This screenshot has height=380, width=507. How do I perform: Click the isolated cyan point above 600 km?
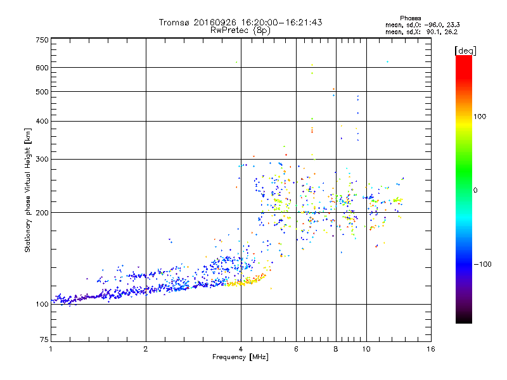pyautogui.click(x=387, y=61)
